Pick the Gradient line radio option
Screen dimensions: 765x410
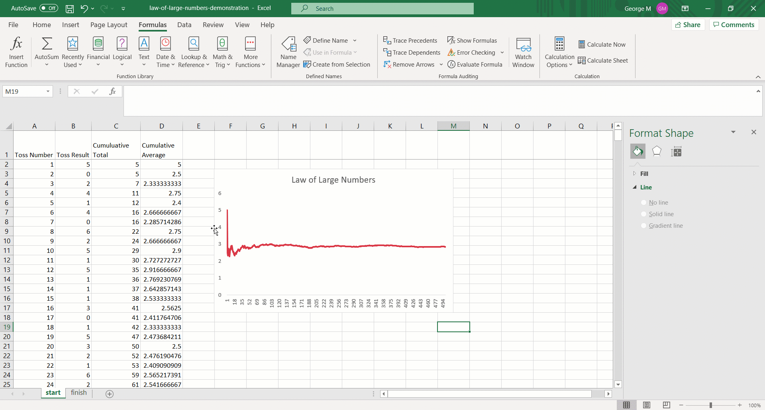(643, 226)
